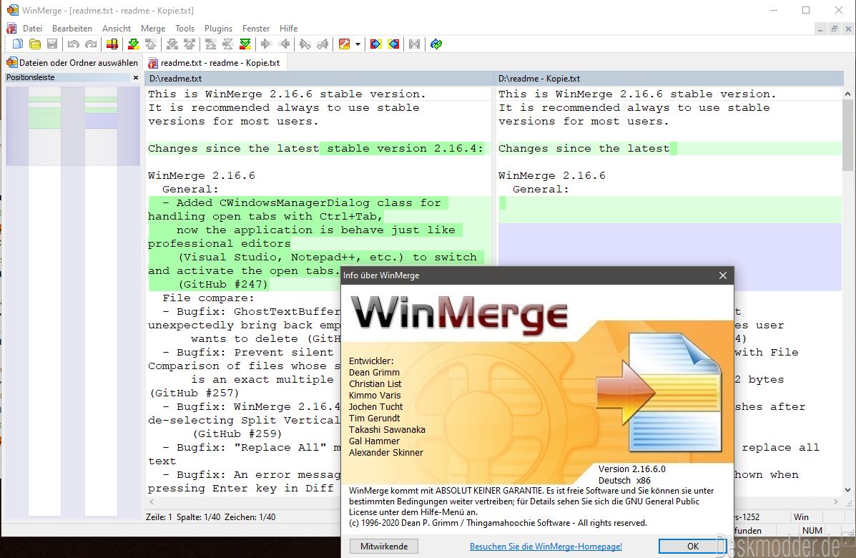Screen dimensions: 856x558
Task: Close the 'Info über WinMerge' dialog
Action: click(723, 275)
